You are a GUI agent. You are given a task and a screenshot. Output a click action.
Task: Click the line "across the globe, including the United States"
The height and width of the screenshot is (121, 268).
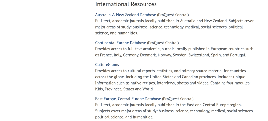[x=170, y=77]
